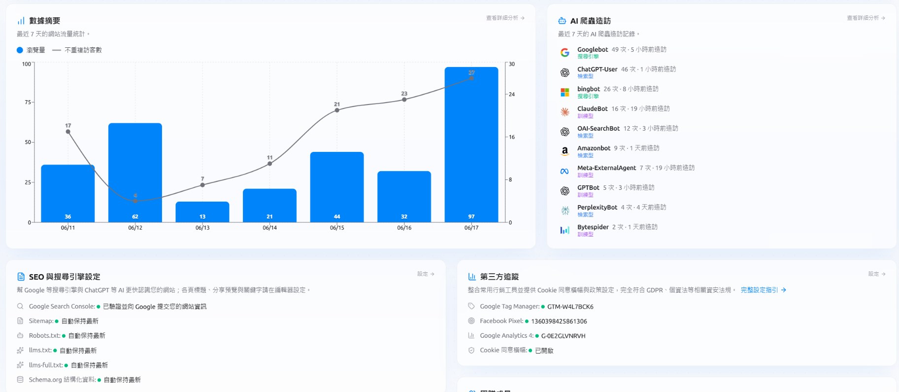The image size is (899, 392).
Task: Click the sparkle icon beside llms.txt
Action: tap(20, 350)
